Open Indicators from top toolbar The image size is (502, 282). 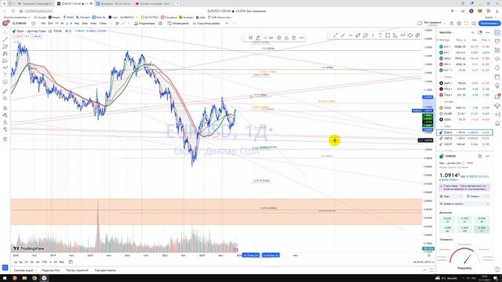(x=144, y=23)
